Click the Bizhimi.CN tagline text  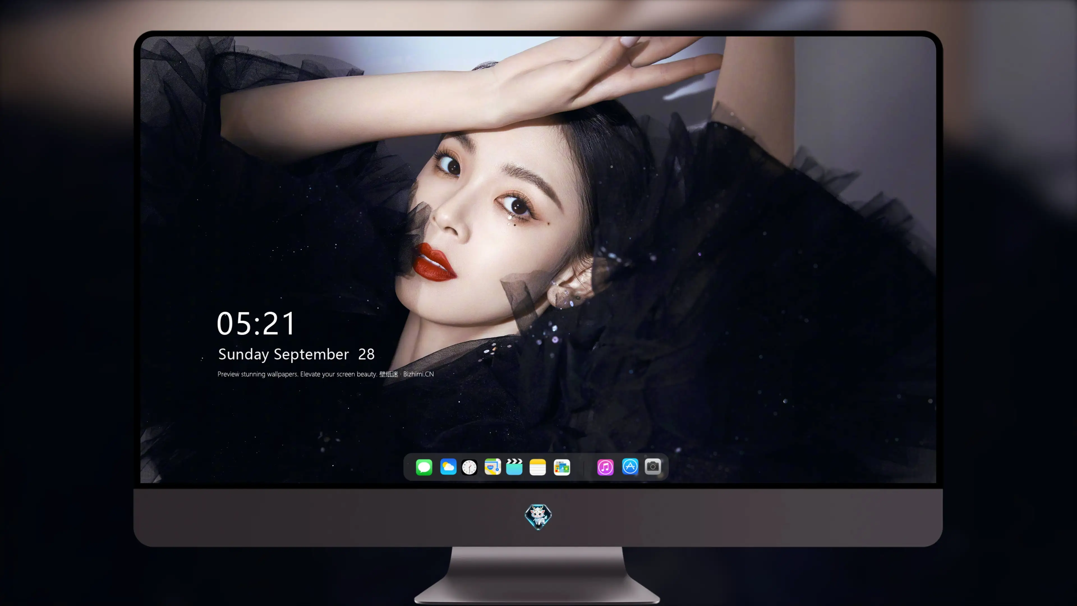click(326, 374)
